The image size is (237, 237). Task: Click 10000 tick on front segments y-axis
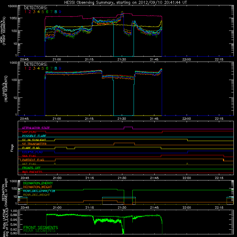tap(12, 6)
